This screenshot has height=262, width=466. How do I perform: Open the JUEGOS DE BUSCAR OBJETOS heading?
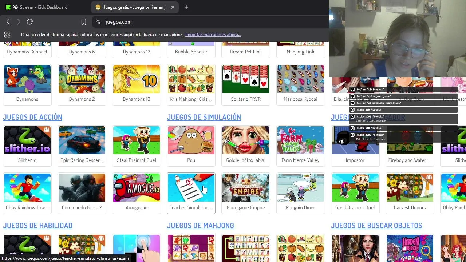376,225
